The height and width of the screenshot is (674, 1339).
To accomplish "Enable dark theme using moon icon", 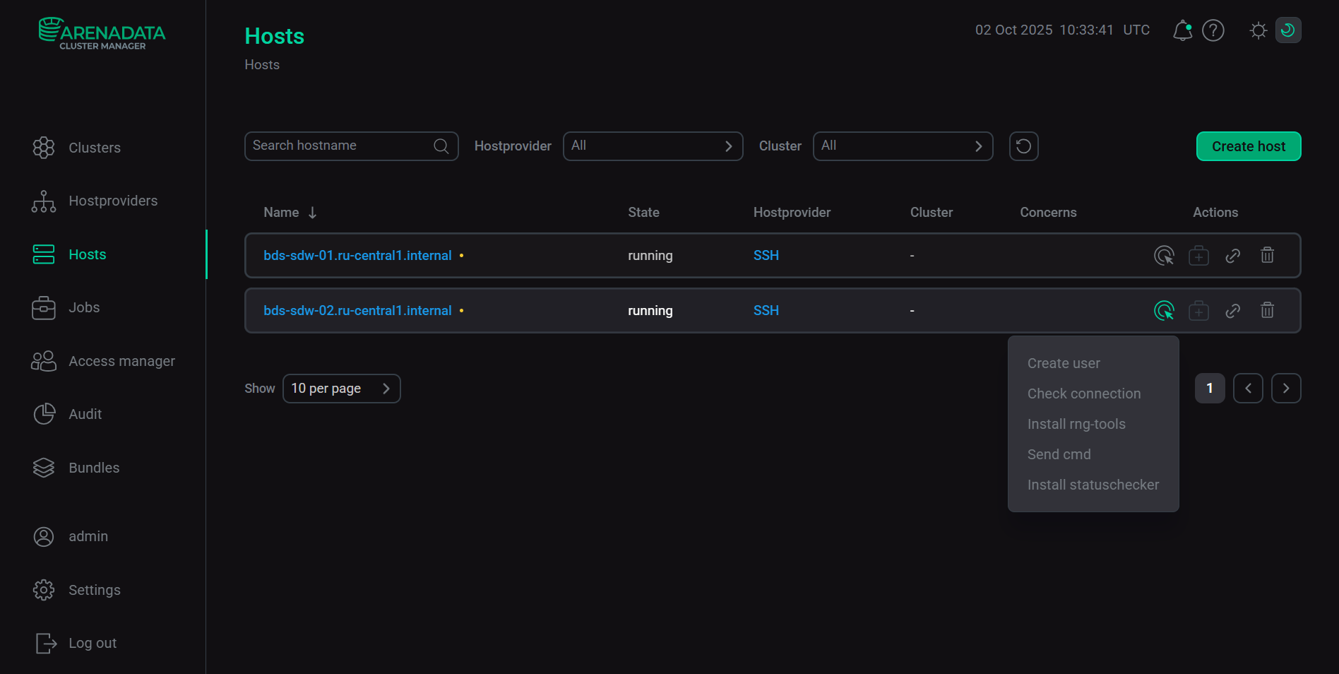I will click(x=1288, y=30).
